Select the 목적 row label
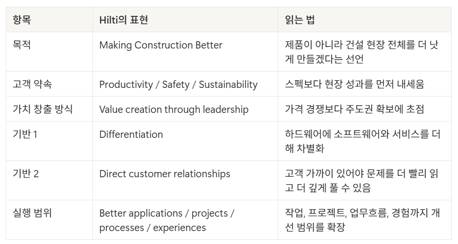Image resolution: width=458 pixels, height=244 pixels. pos(22,45)
